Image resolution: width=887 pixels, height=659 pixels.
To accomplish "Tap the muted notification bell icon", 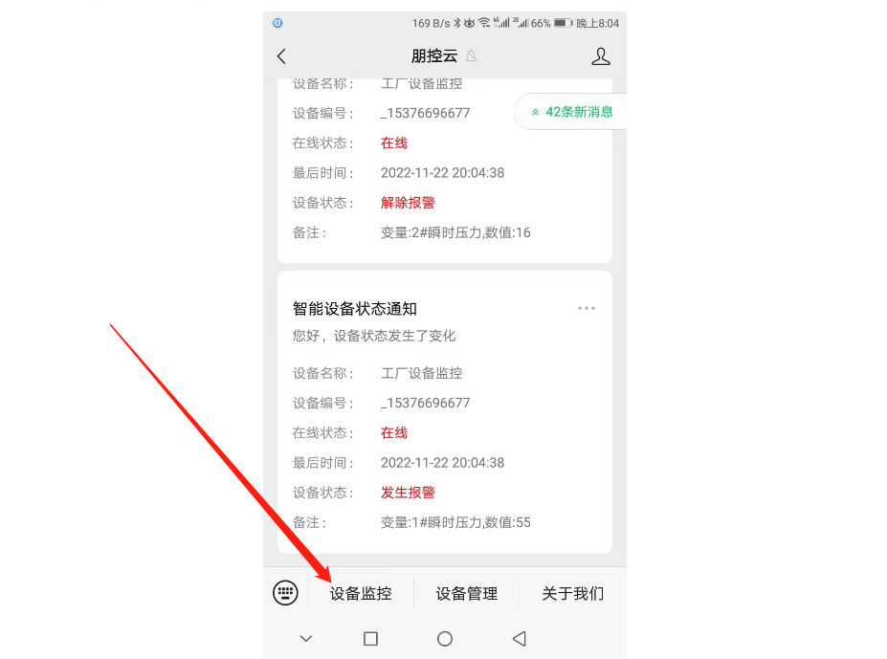I will [472, 56].
